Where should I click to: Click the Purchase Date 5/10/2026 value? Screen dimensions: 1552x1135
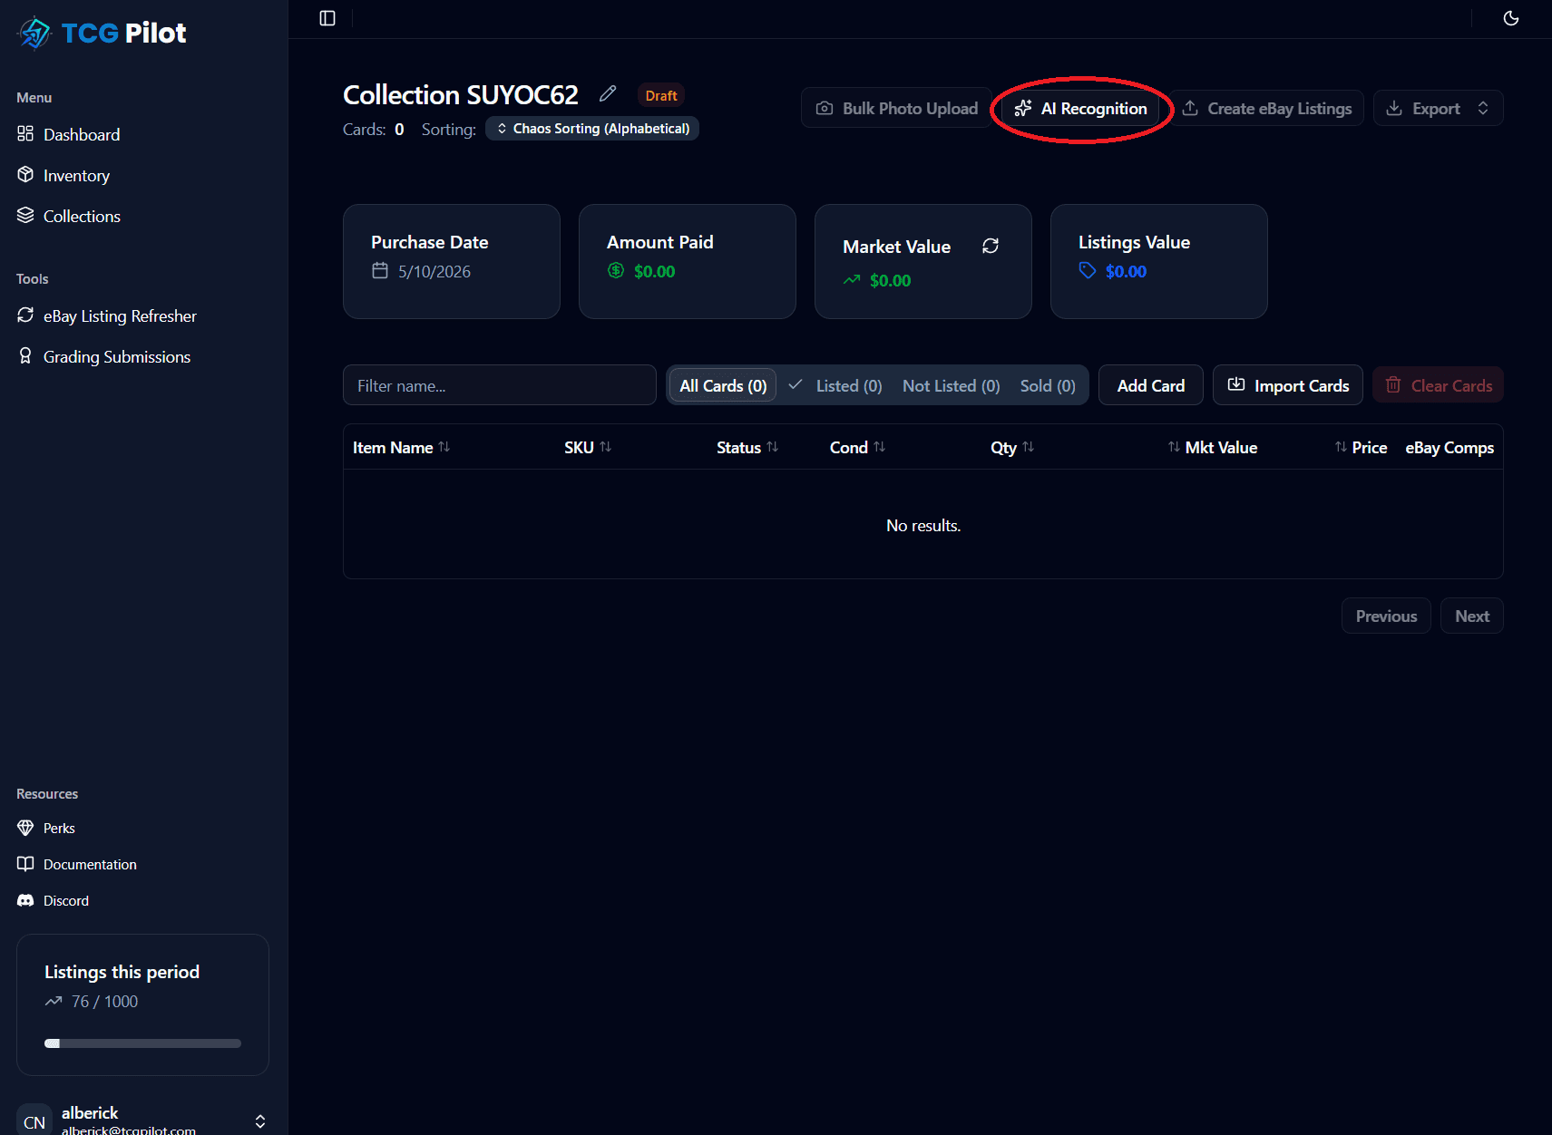(x=434, y=271)
